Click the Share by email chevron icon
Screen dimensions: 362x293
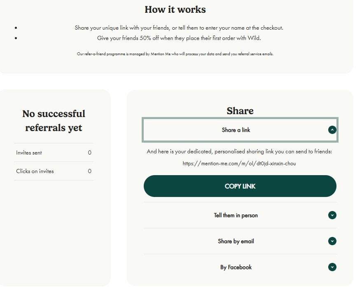point(332,241)
